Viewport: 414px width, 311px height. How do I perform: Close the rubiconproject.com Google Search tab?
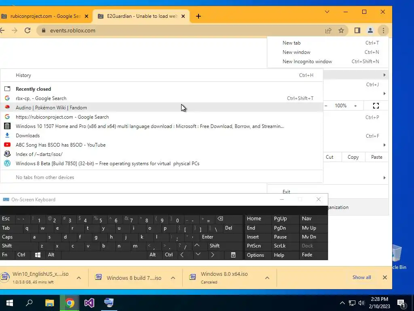[87, 16]
